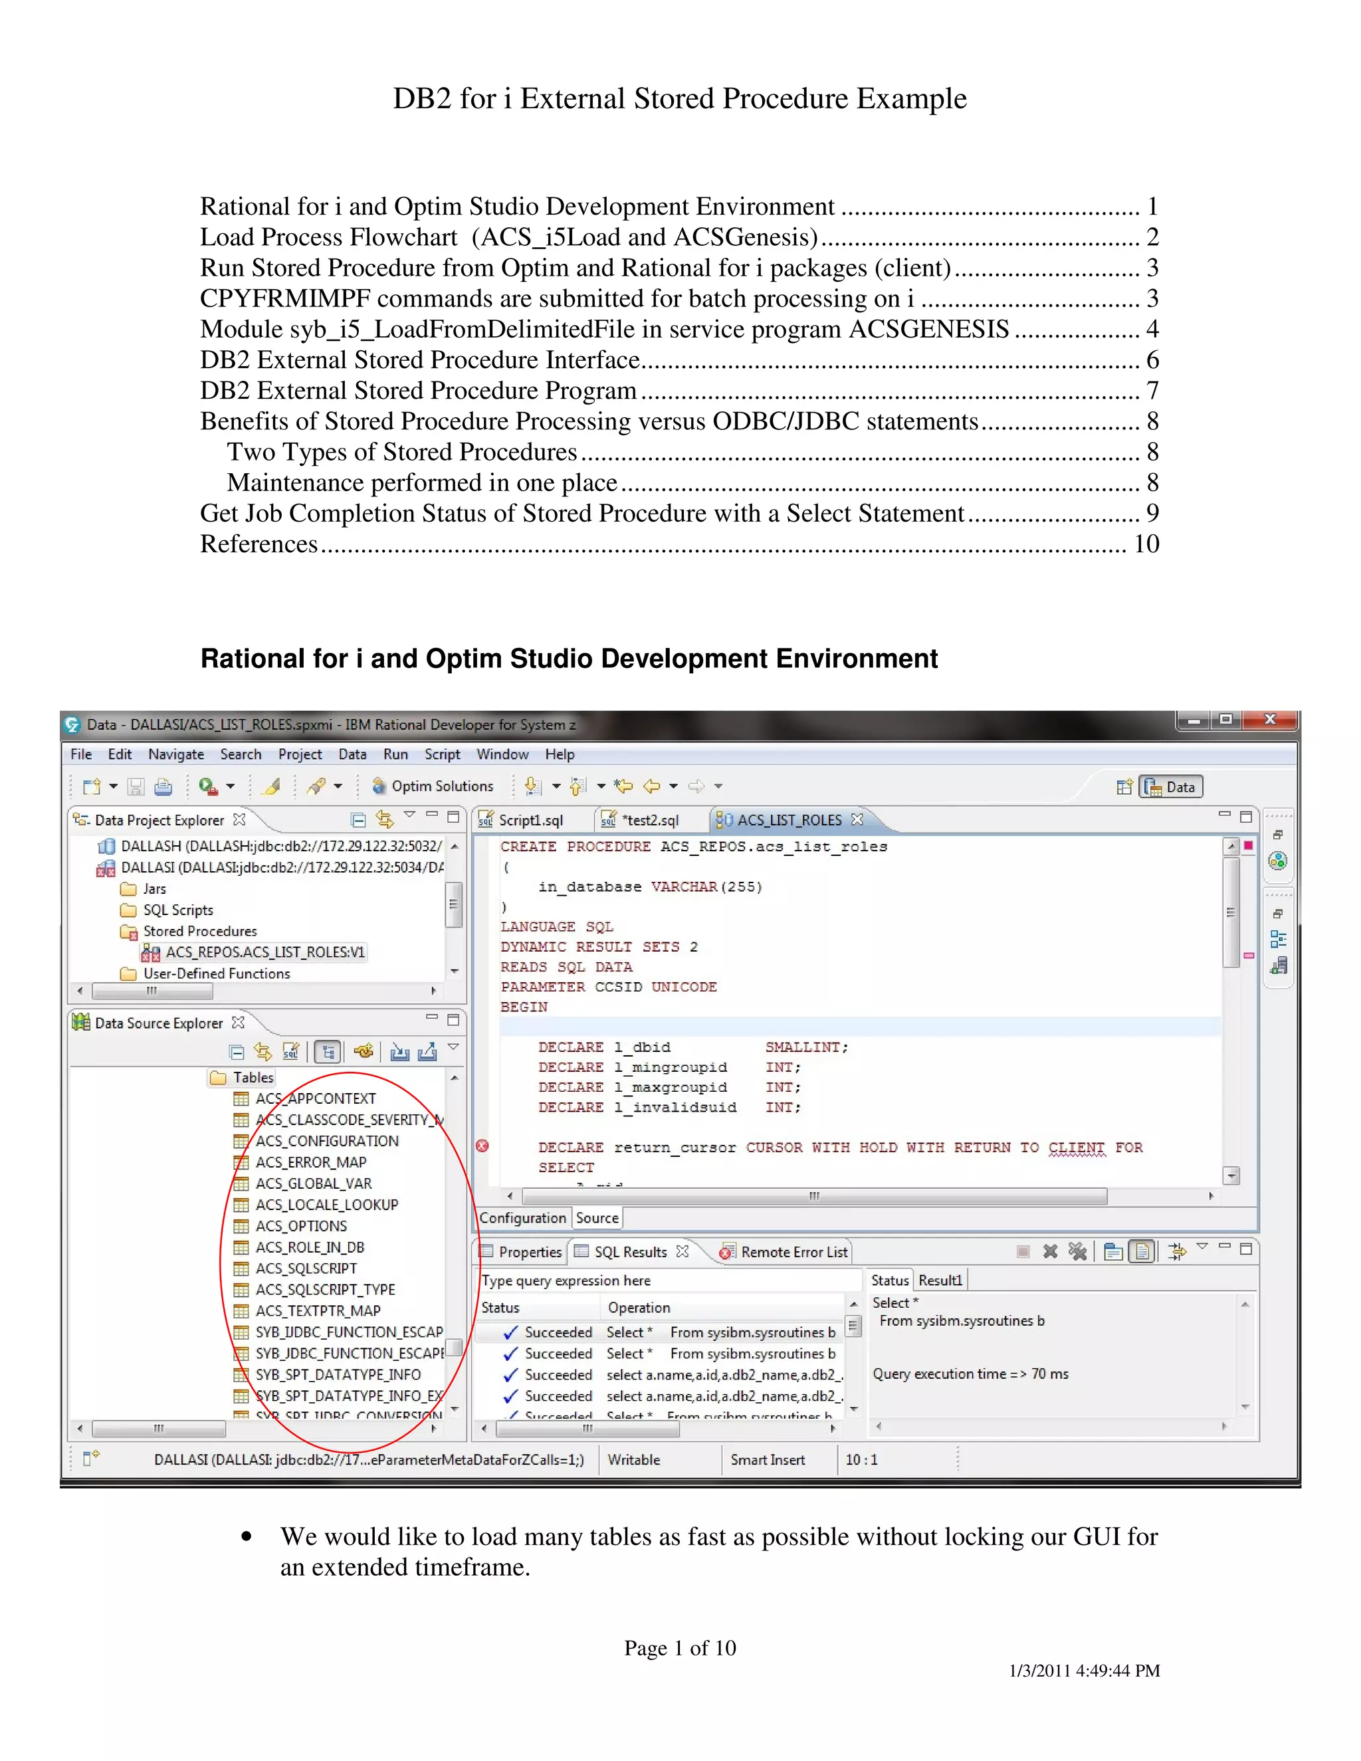Click the Print toolbar icon
The width and height of the screenshot is (1361, 1761).
pyautogui.click(x=163, y=786)
